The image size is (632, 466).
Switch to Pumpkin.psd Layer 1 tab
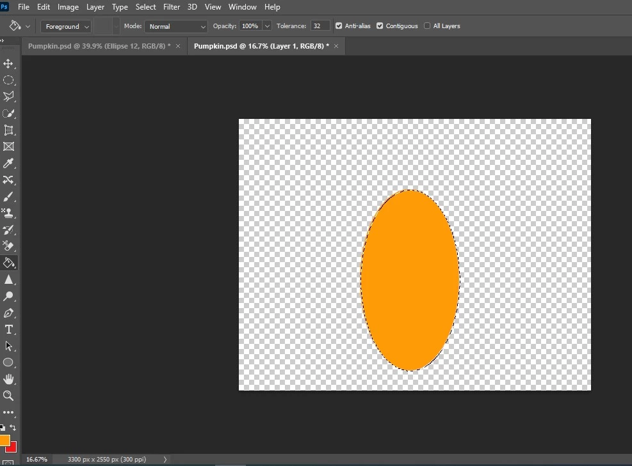pos(261,46)
